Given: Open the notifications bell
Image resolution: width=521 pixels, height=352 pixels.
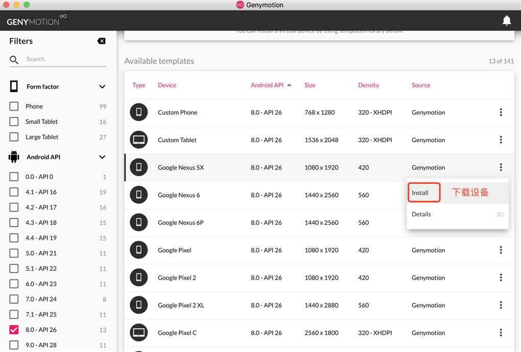Looking at the screenshot, I should tap(506, 20).
